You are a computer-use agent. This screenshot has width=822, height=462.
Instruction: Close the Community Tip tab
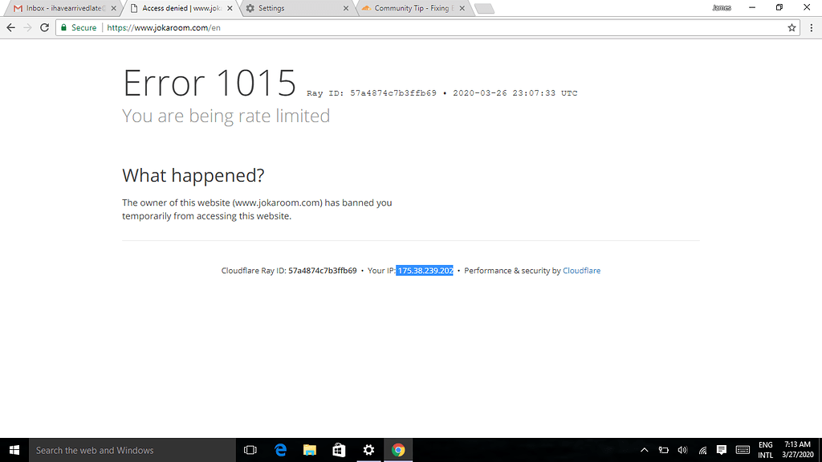(462, 8)
